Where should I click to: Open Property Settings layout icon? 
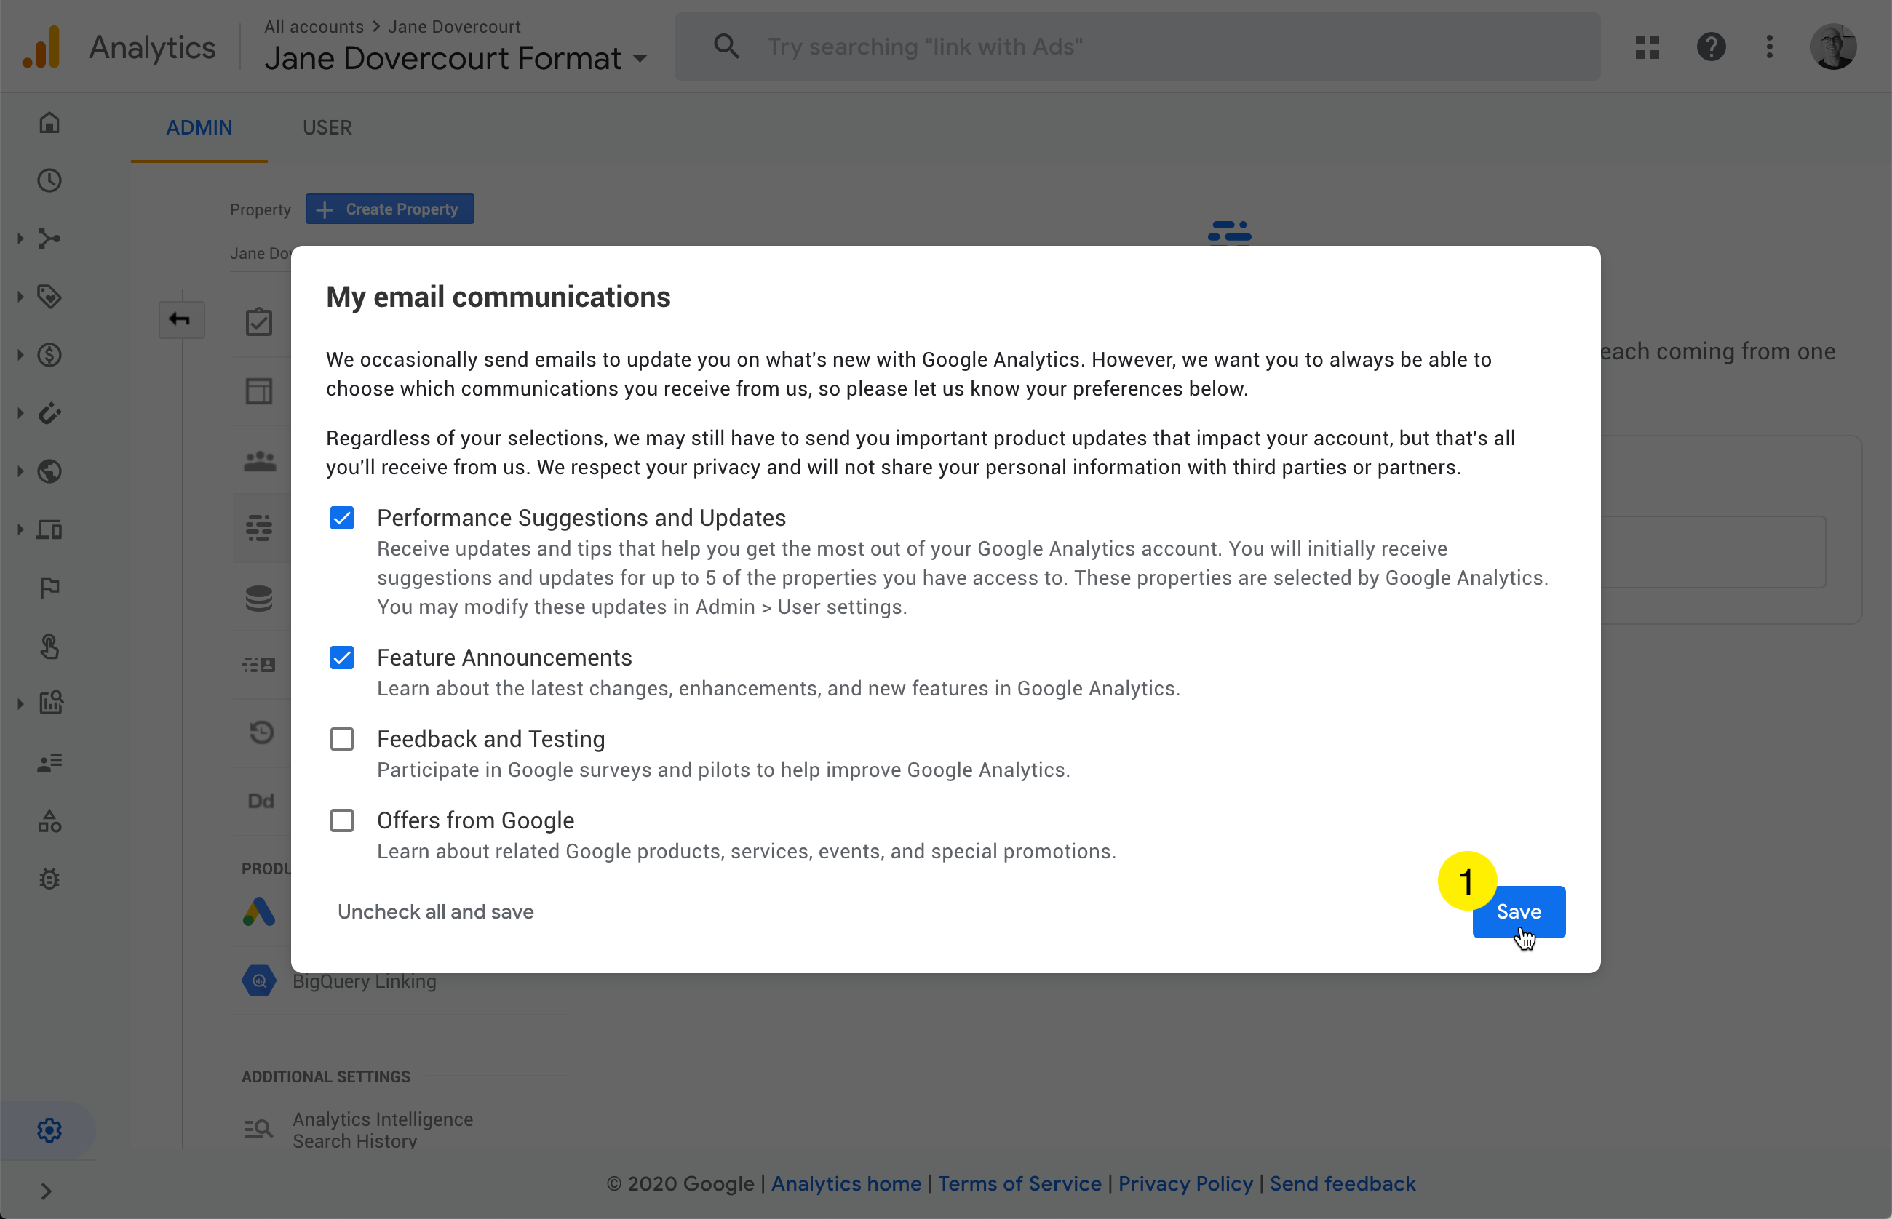(259, 391)
